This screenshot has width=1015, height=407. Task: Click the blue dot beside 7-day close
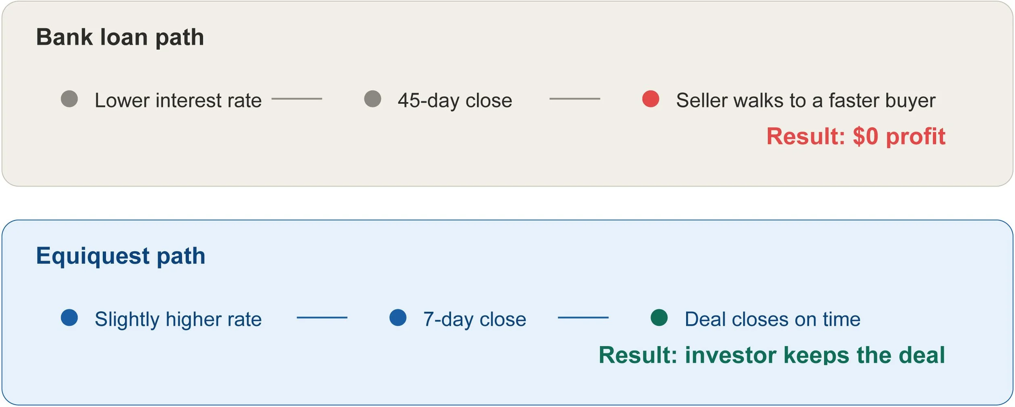(398, 317)
